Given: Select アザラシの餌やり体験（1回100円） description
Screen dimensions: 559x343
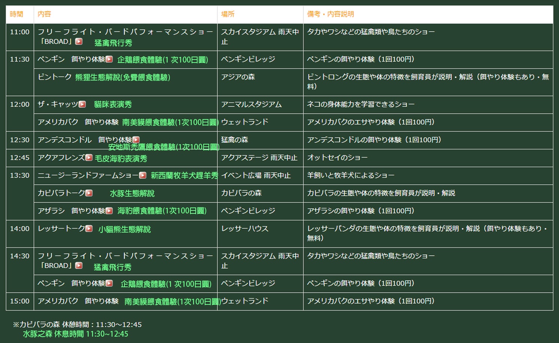Looking at the screenshot, I should (x=361, y=211).
